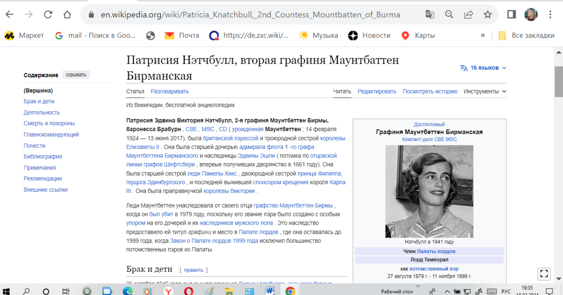Open the page zoom magnifier icon
This screenshot has width=563, height=295.
(x=449, y=15)
